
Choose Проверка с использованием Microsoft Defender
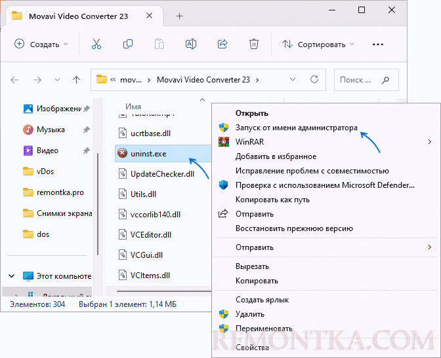click(x=326, y=185)
